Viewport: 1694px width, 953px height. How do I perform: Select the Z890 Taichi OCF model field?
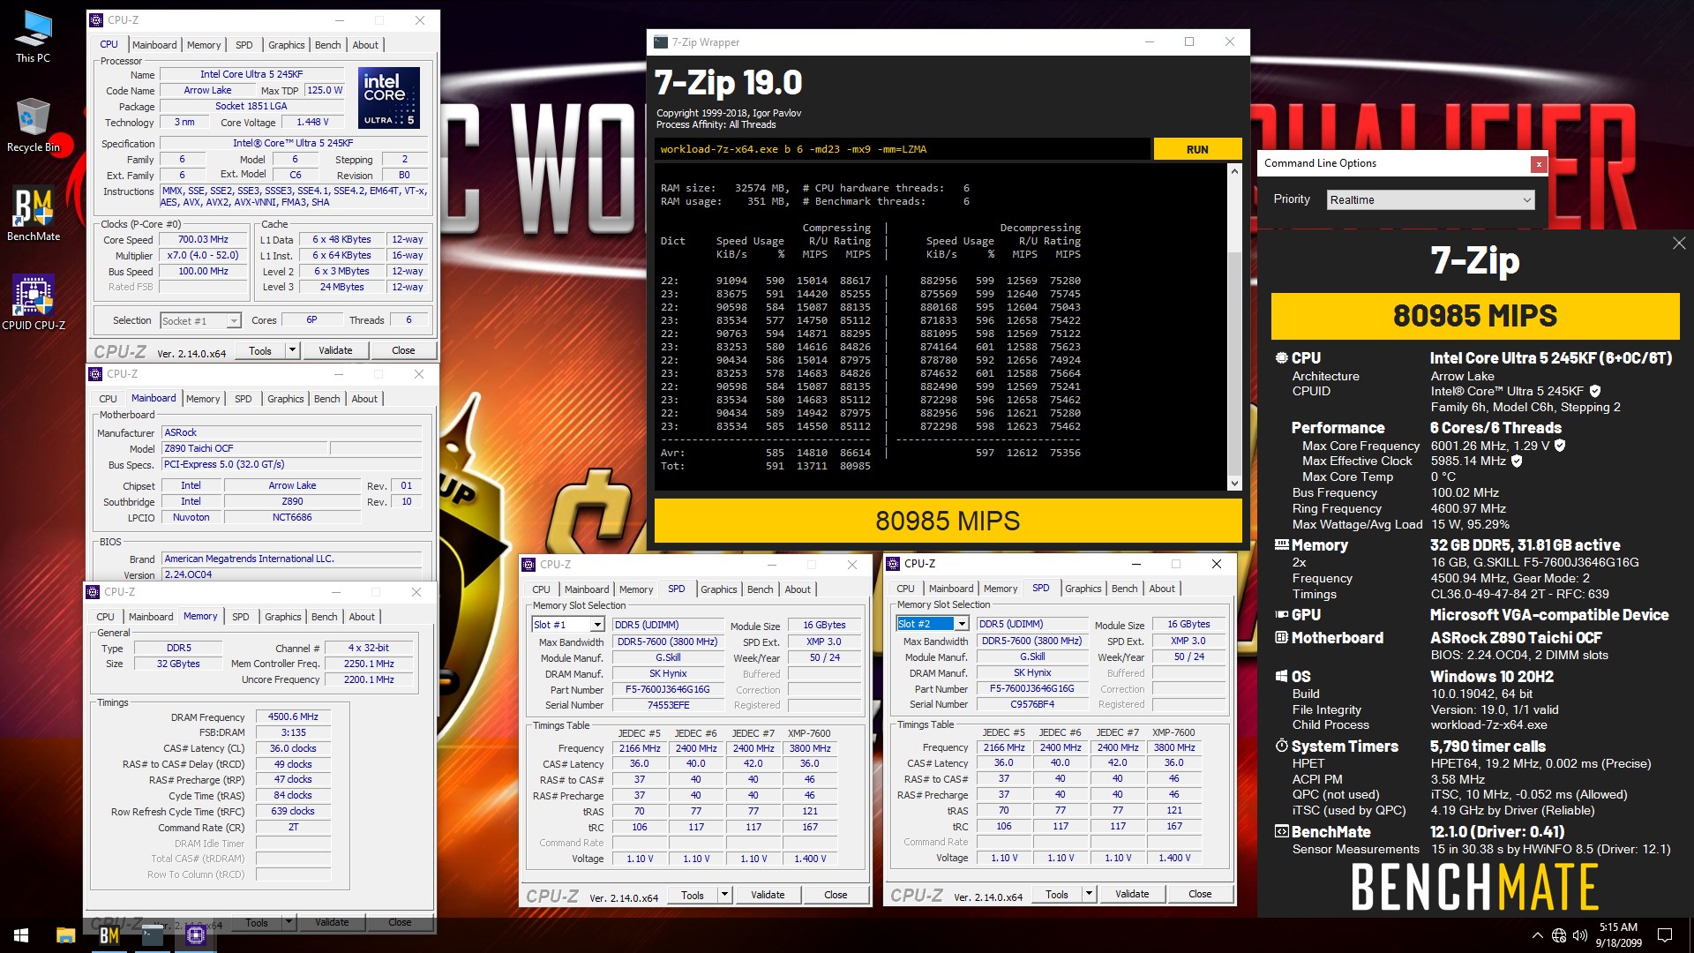coord(244,448)
